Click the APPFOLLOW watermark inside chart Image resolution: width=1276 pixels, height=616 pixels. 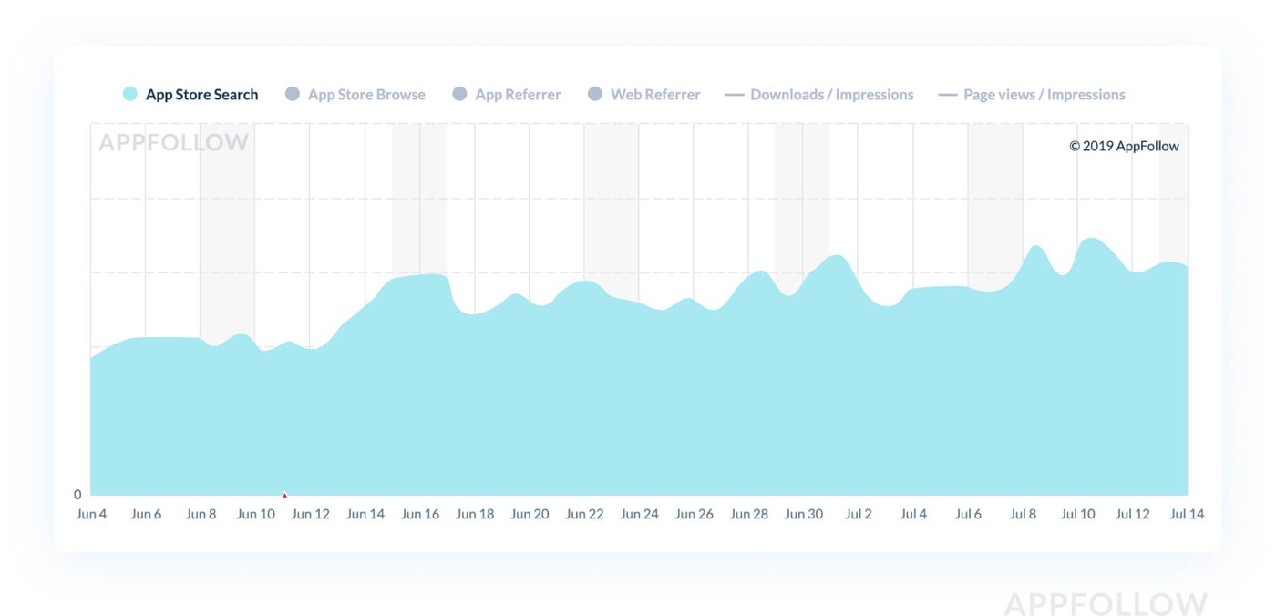coord(173,143)
